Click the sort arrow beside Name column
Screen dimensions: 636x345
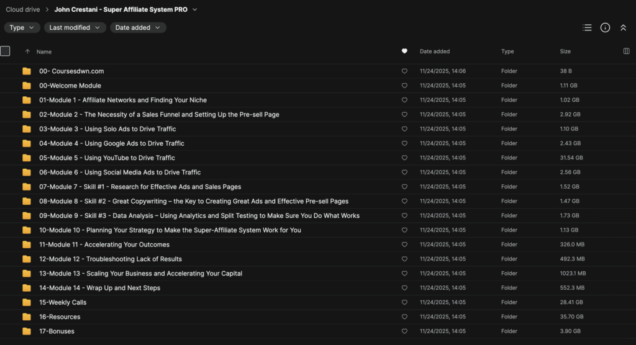point(27,52)
